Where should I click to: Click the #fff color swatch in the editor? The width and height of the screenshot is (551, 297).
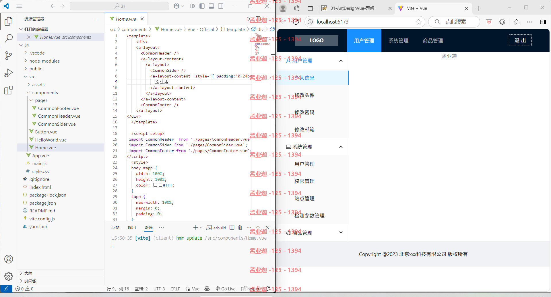[x=160, y=185]
